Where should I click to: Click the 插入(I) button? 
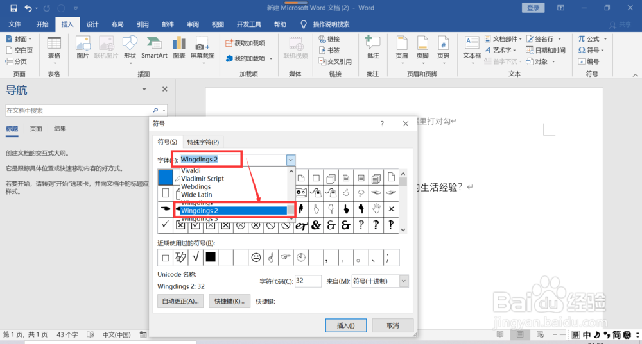click(x=346, y=325)
